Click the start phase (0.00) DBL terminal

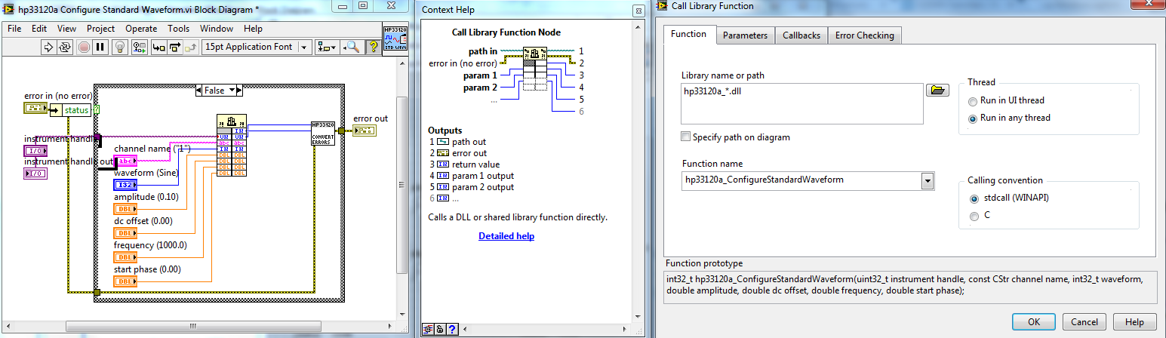coord(125,281)
